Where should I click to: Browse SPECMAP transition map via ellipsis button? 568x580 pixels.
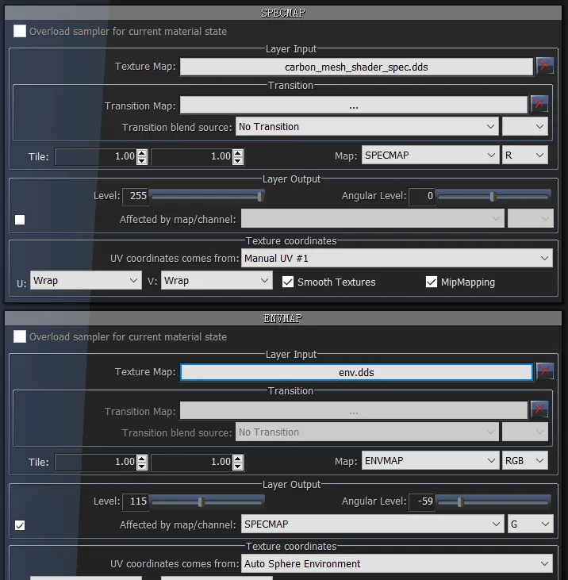(x=353, y=105)
